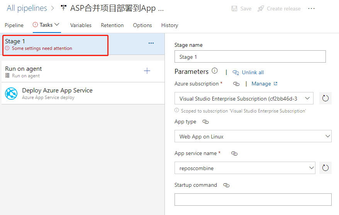Expand the Tasks tab dropdown chevron
Viewport: 339px width, 215px height.
[x=57, y=24]
